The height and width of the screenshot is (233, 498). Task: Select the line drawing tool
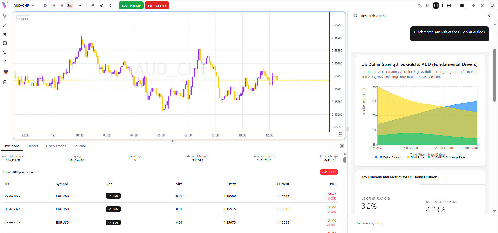click(5, 25)
